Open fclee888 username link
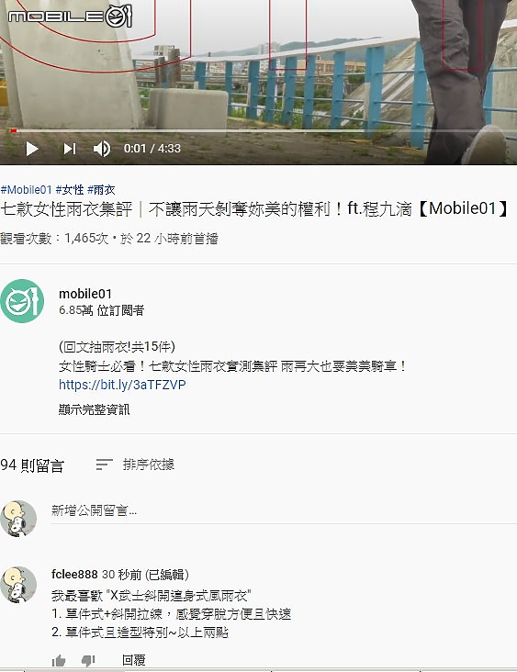 click(x=74, y=574)
